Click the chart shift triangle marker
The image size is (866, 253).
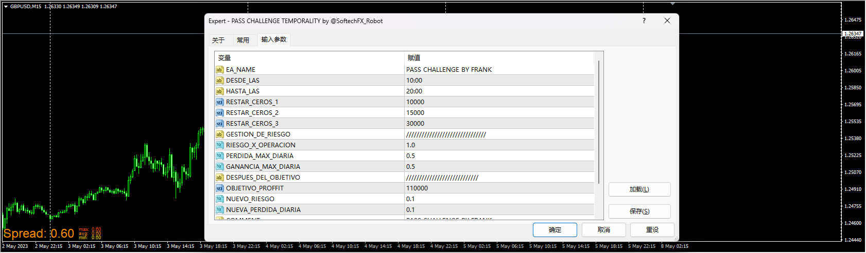672,4
